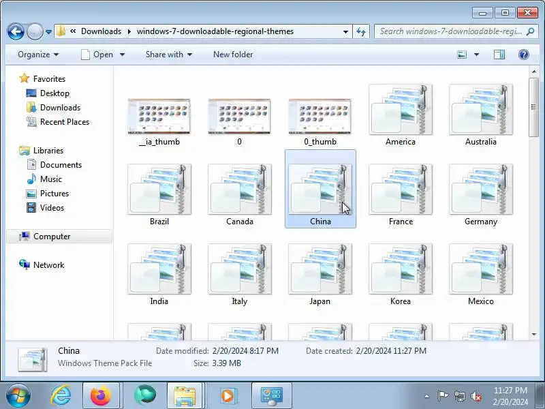Open the Windows Start menu
The image size is (545, 409).
(18, 396)
